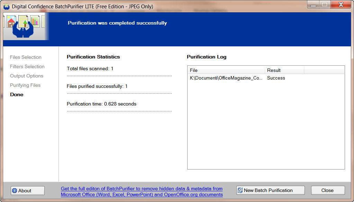Select the Filters Selection step
The height and width of the screenshot is (202, 354).
[27, 67]
